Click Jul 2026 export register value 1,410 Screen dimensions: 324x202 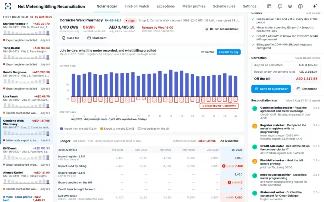(x=238, y=175)
